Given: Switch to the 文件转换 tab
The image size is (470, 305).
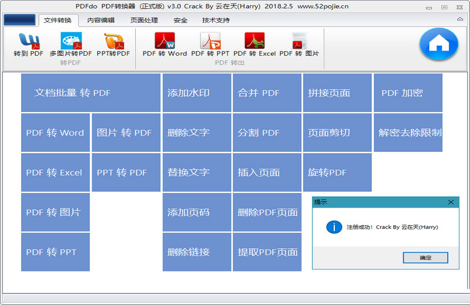Looking at the screenshot, I should pyautogui.click(x=58, y=20).
